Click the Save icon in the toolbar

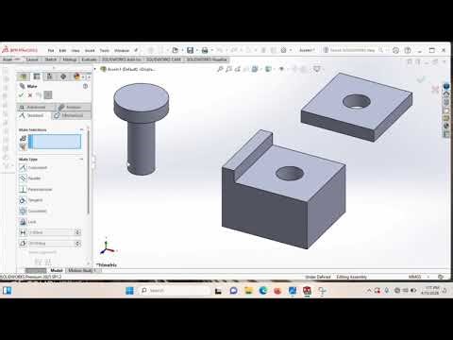[x=190, y=50]
